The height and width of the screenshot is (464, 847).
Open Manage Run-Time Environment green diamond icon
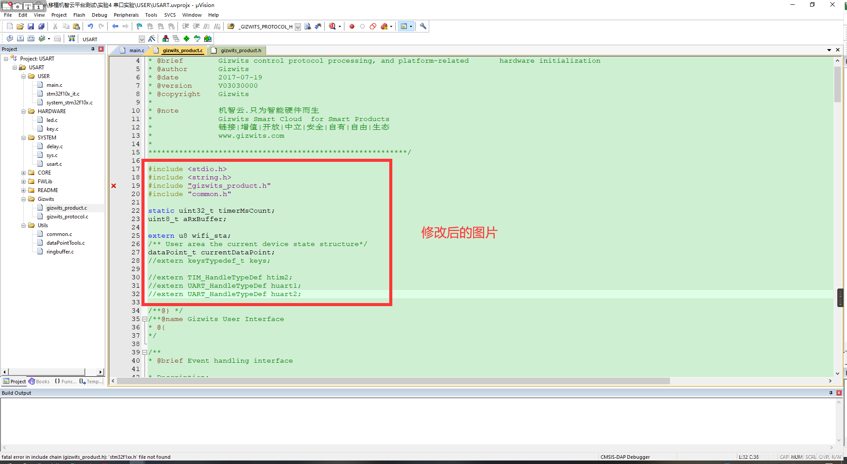(x=187, y=39)
